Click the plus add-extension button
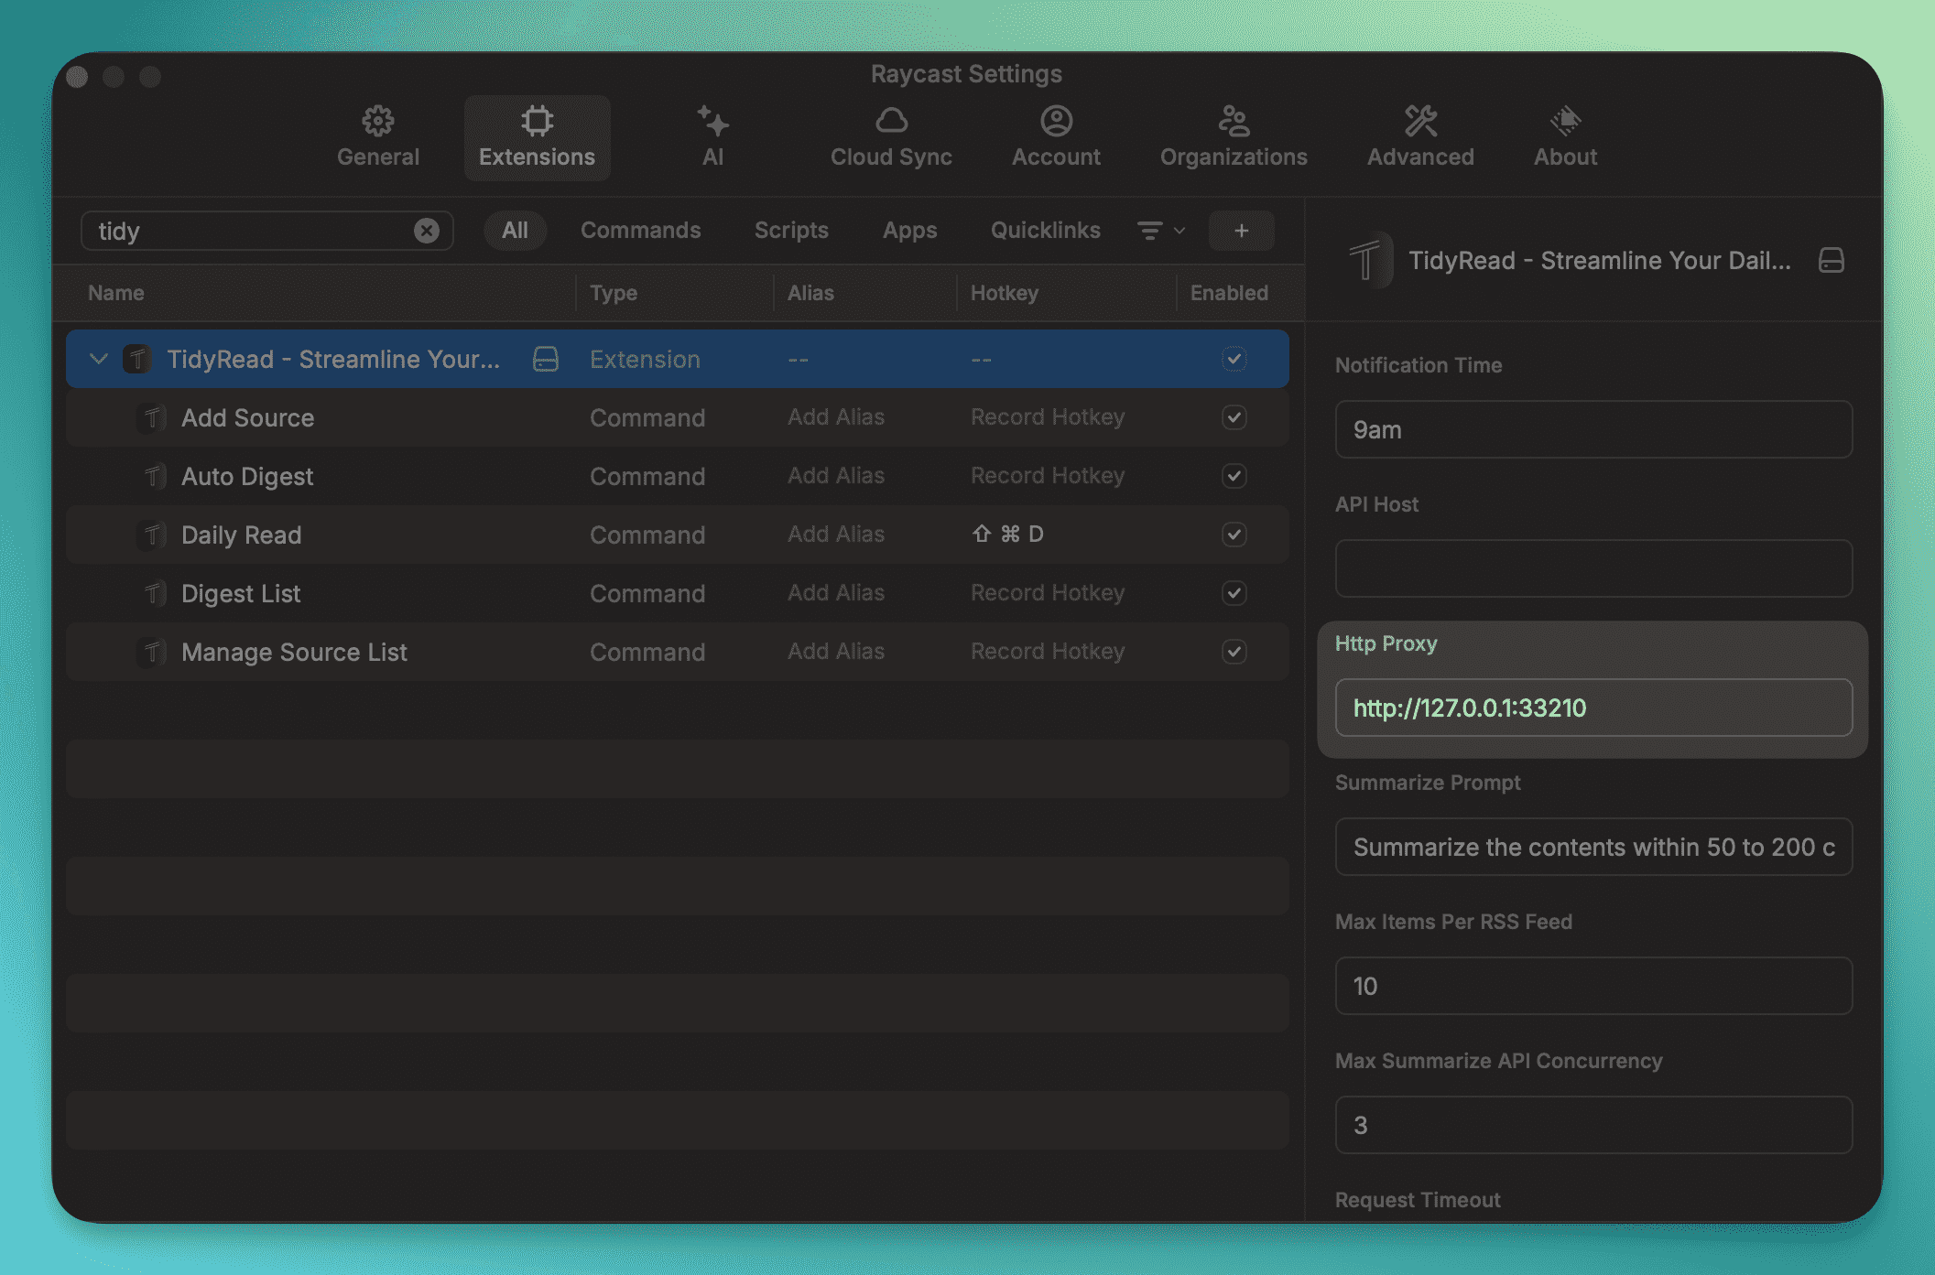1935x1275 pixels. (x=1241, y=231)
